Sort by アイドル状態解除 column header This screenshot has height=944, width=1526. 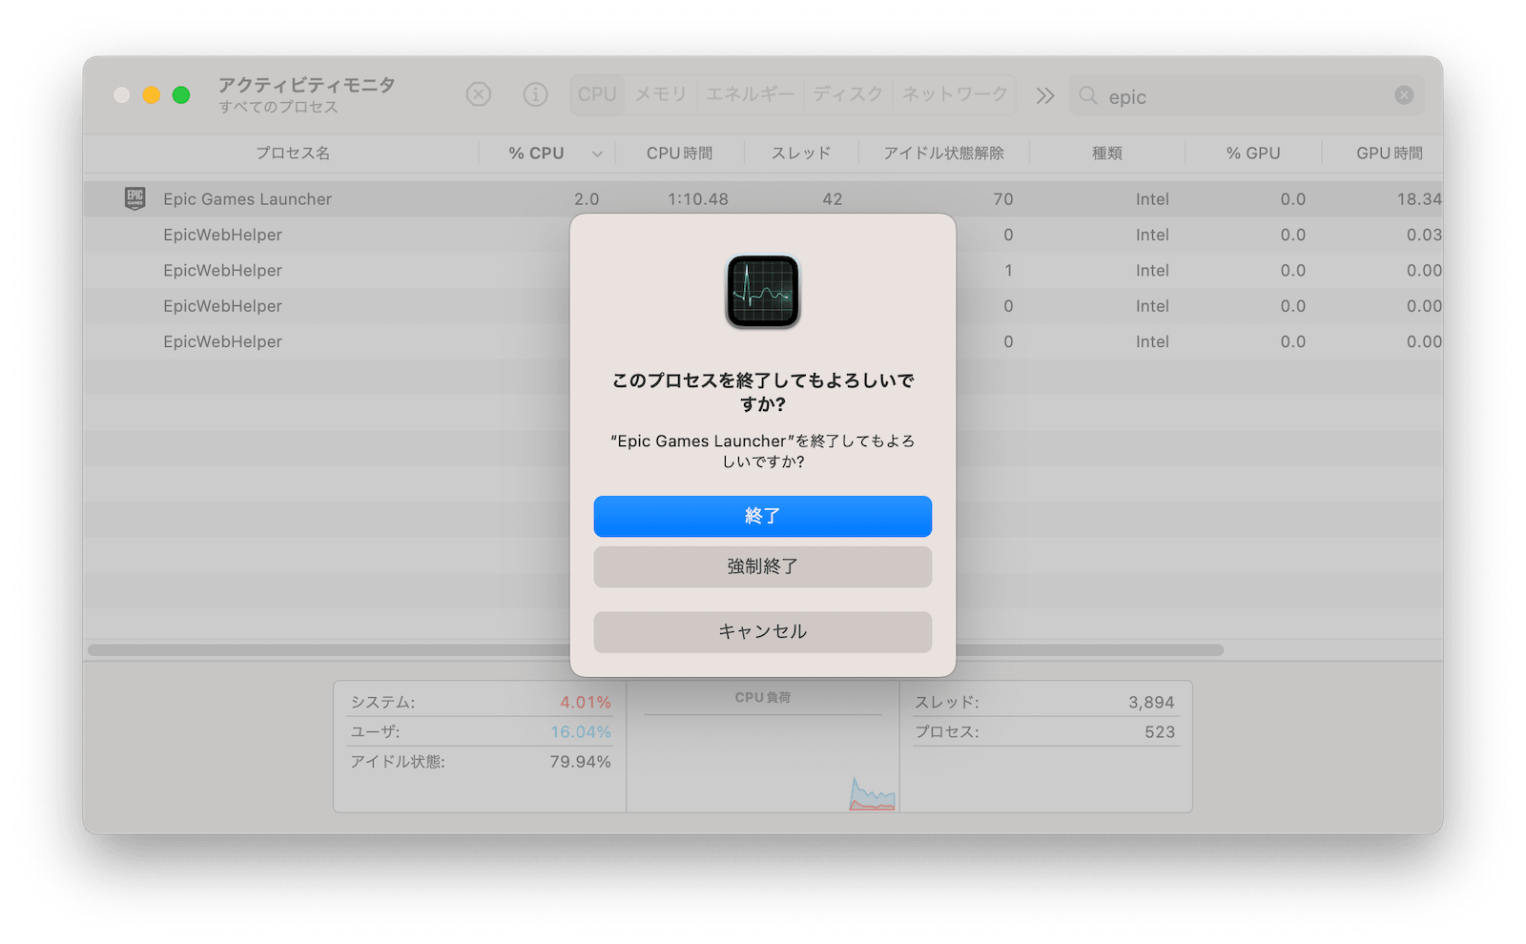943,153
